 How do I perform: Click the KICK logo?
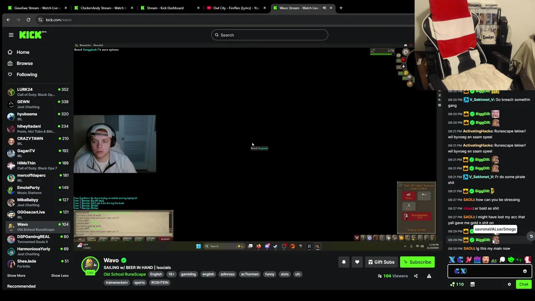[33, 35]
